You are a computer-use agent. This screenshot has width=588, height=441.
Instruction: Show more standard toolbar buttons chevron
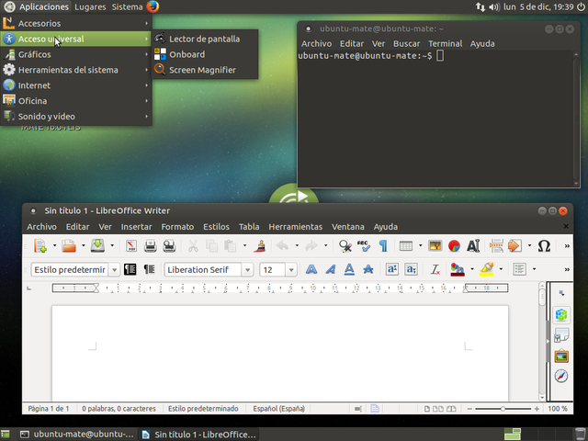click(567, 246)
